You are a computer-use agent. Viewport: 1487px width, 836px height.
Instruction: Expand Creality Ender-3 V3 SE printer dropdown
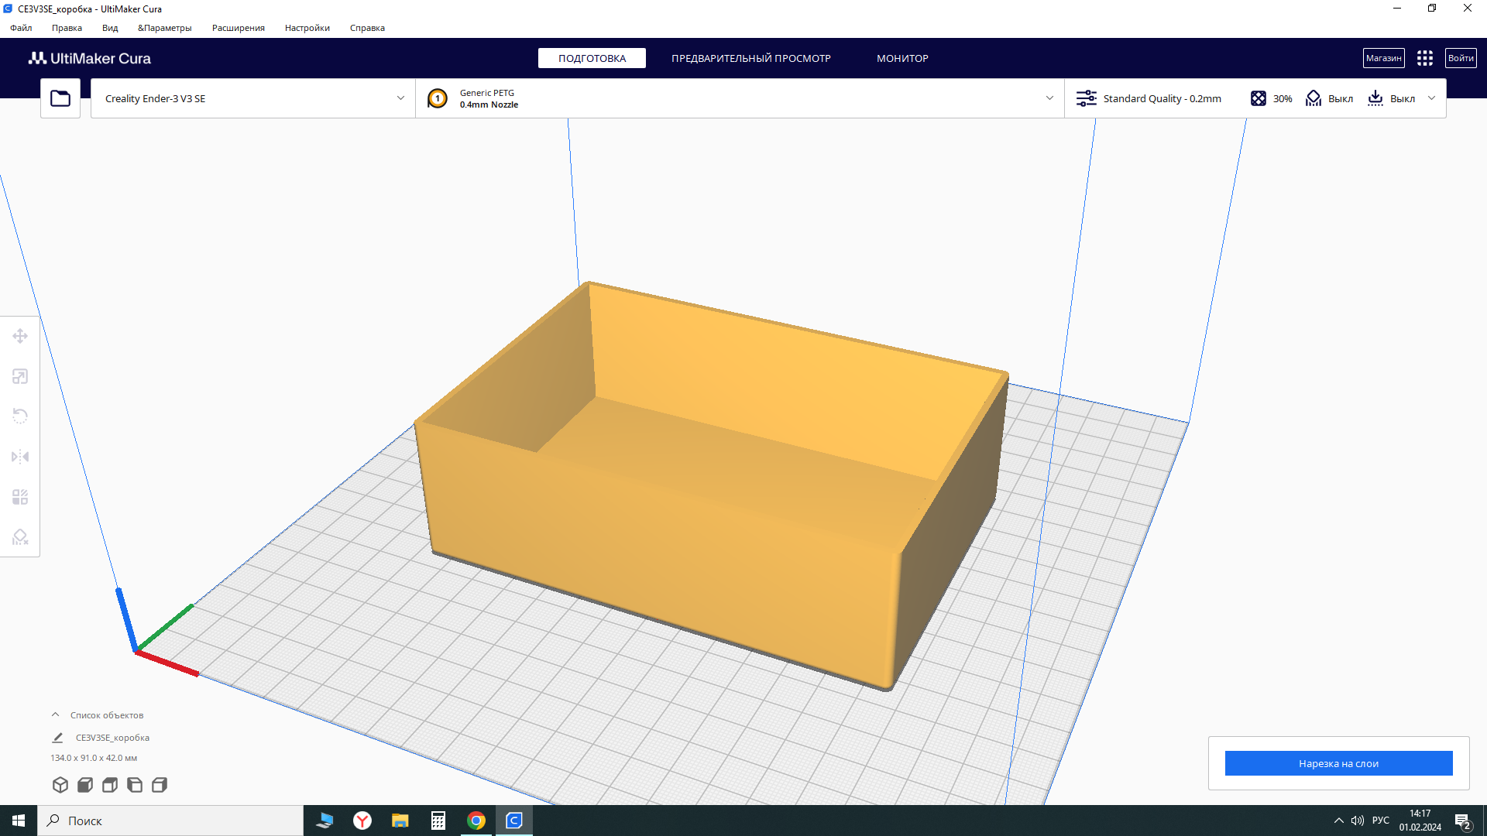pyautogui.click(x=400, y=98)
